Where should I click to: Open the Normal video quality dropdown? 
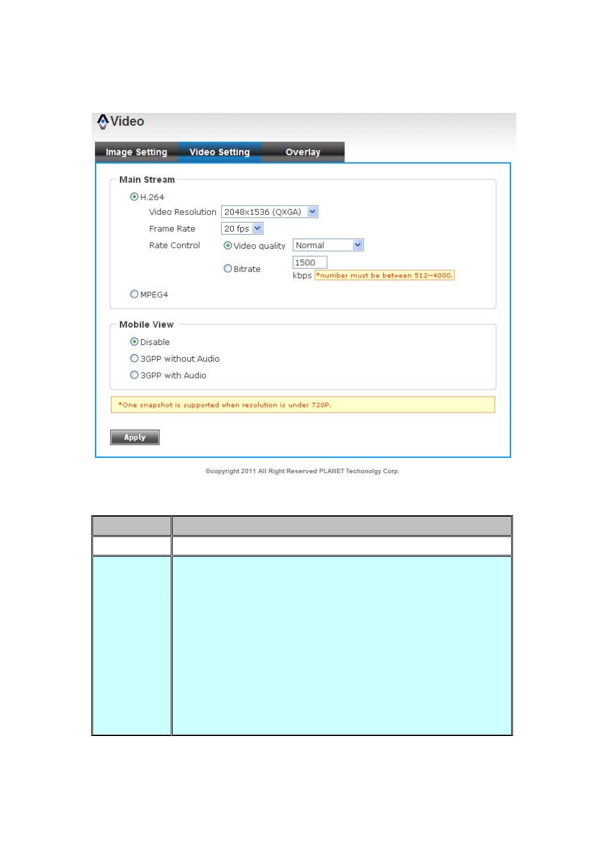328,246
